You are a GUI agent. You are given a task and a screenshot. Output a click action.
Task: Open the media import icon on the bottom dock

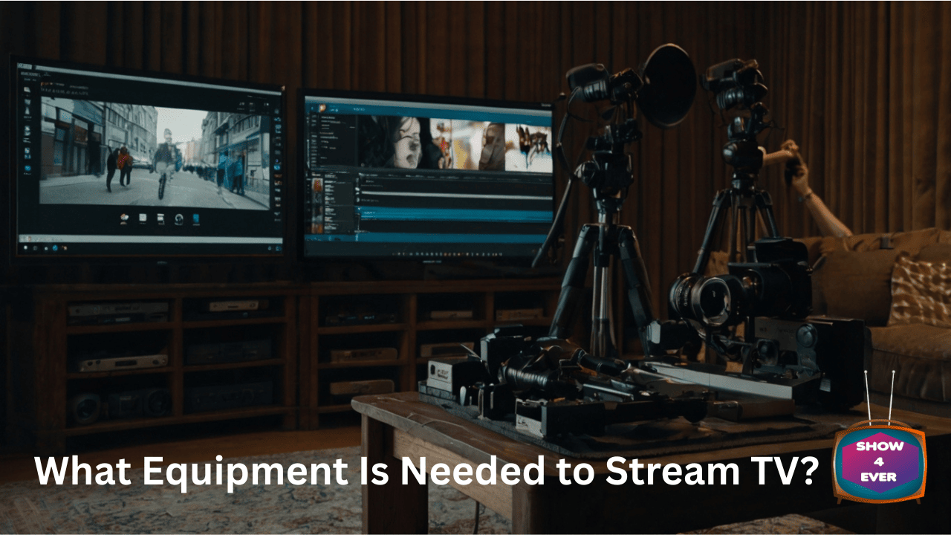coord(123,217)
